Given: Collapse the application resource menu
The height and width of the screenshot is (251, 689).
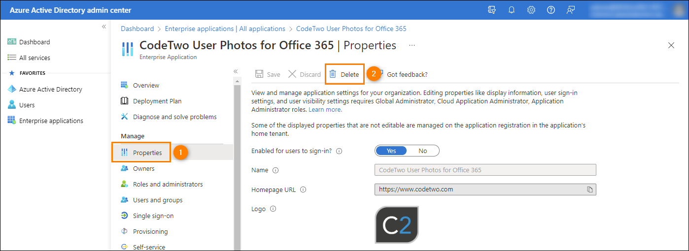Looking at the screenshot, I should point(236,71).
